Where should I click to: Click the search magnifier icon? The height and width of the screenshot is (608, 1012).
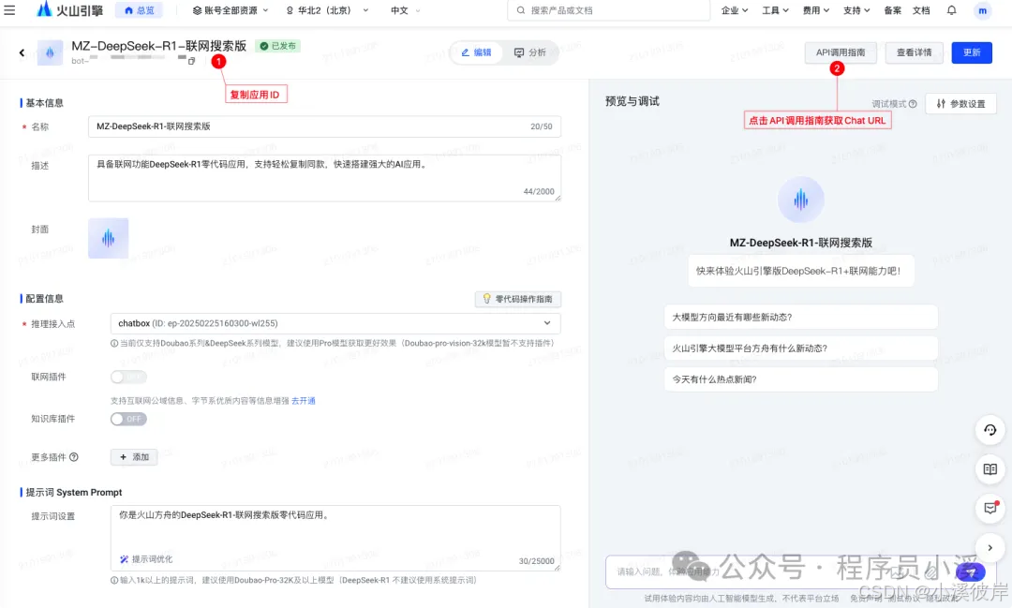(x=521, y=10)
